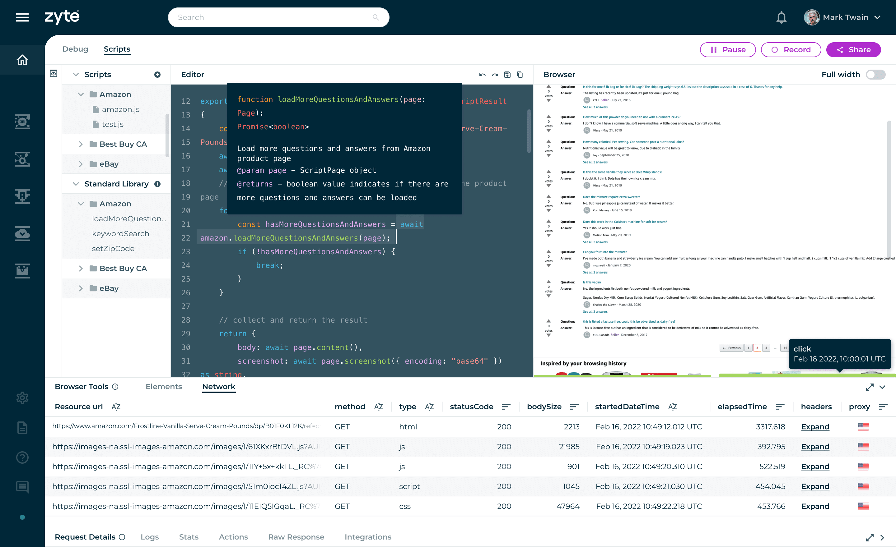The height and width of the screenshot is (547, 896).
Task: Save script with the disk icon
Action: pyautogui.click(x=507, y=75)
